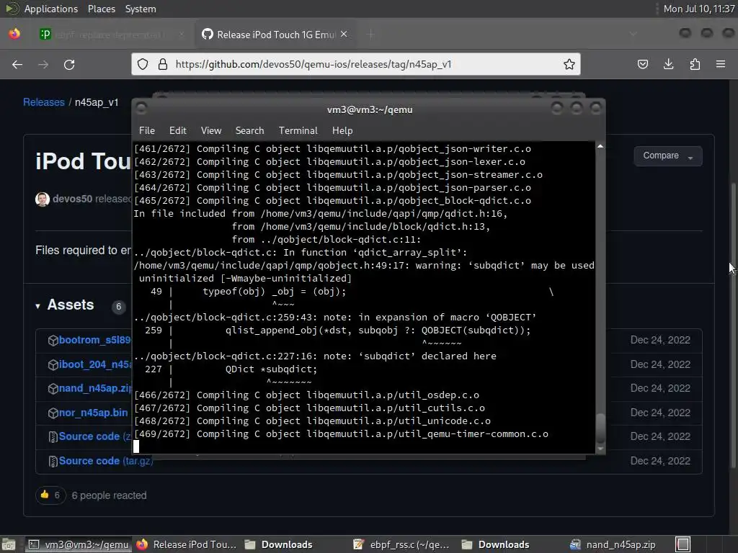Open the Applications menu in top panel

click(51, 9)
